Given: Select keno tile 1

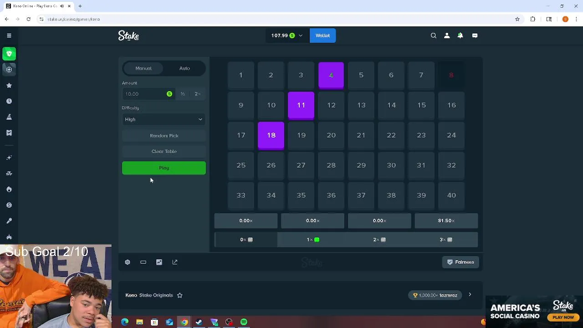Looking at the screenshot, I should (x=241, y=75).
